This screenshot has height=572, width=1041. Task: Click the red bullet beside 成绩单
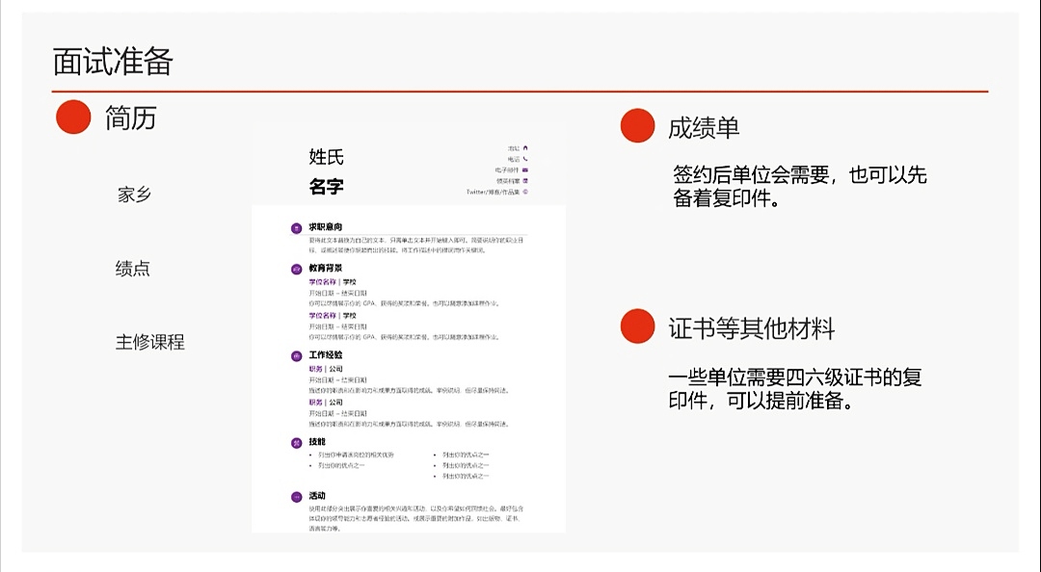[637, 126]
